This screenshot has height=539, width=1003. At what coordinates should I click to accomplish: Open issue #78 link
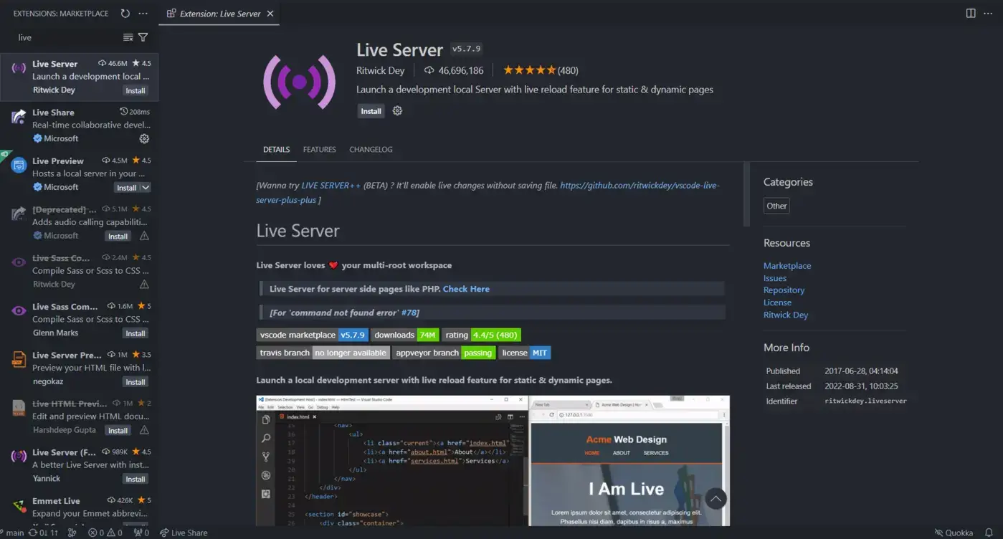[x=409, y=313]
